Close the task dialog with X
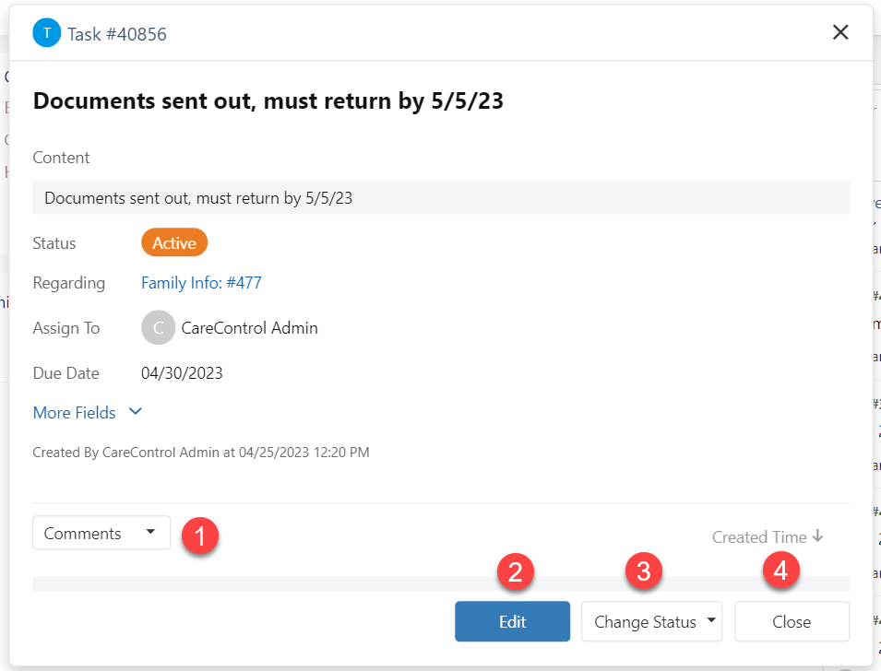This screenshot has width=881, height=671. (x=840, y=32)
